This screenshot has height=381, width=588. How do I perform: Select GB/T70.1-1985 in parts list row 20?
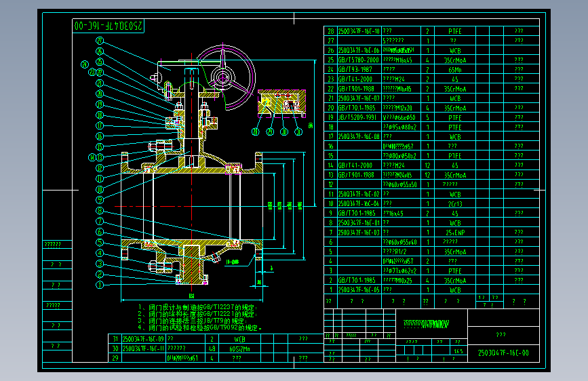359,108
